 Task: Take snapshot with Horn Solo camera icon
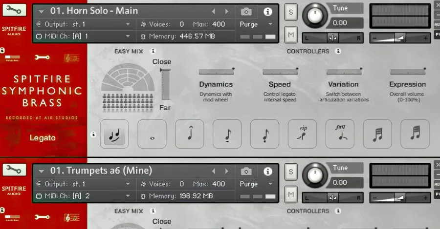[x=246, y=12]
